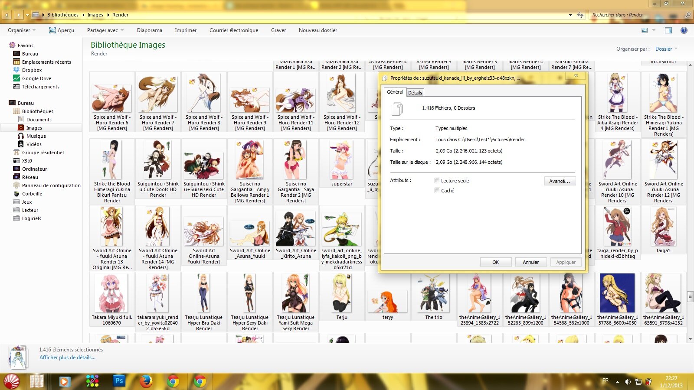Image resolution: width=694 pixels, height=390 pixels.
Task: Open the Organiser par Dossier dropdown
Action: tap(666, 49)
